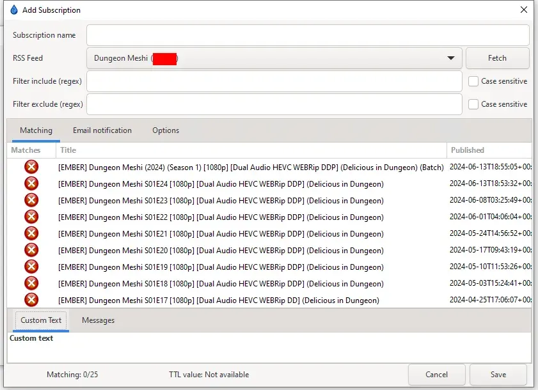
Task: Select the Dungeon Meshi S01E20 title
Action: coord(221,251)
